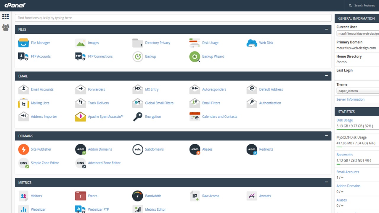This screenshot has width=379, height=213.
Task: Open the sidebar User Manager icon
Action: point(5,28)
